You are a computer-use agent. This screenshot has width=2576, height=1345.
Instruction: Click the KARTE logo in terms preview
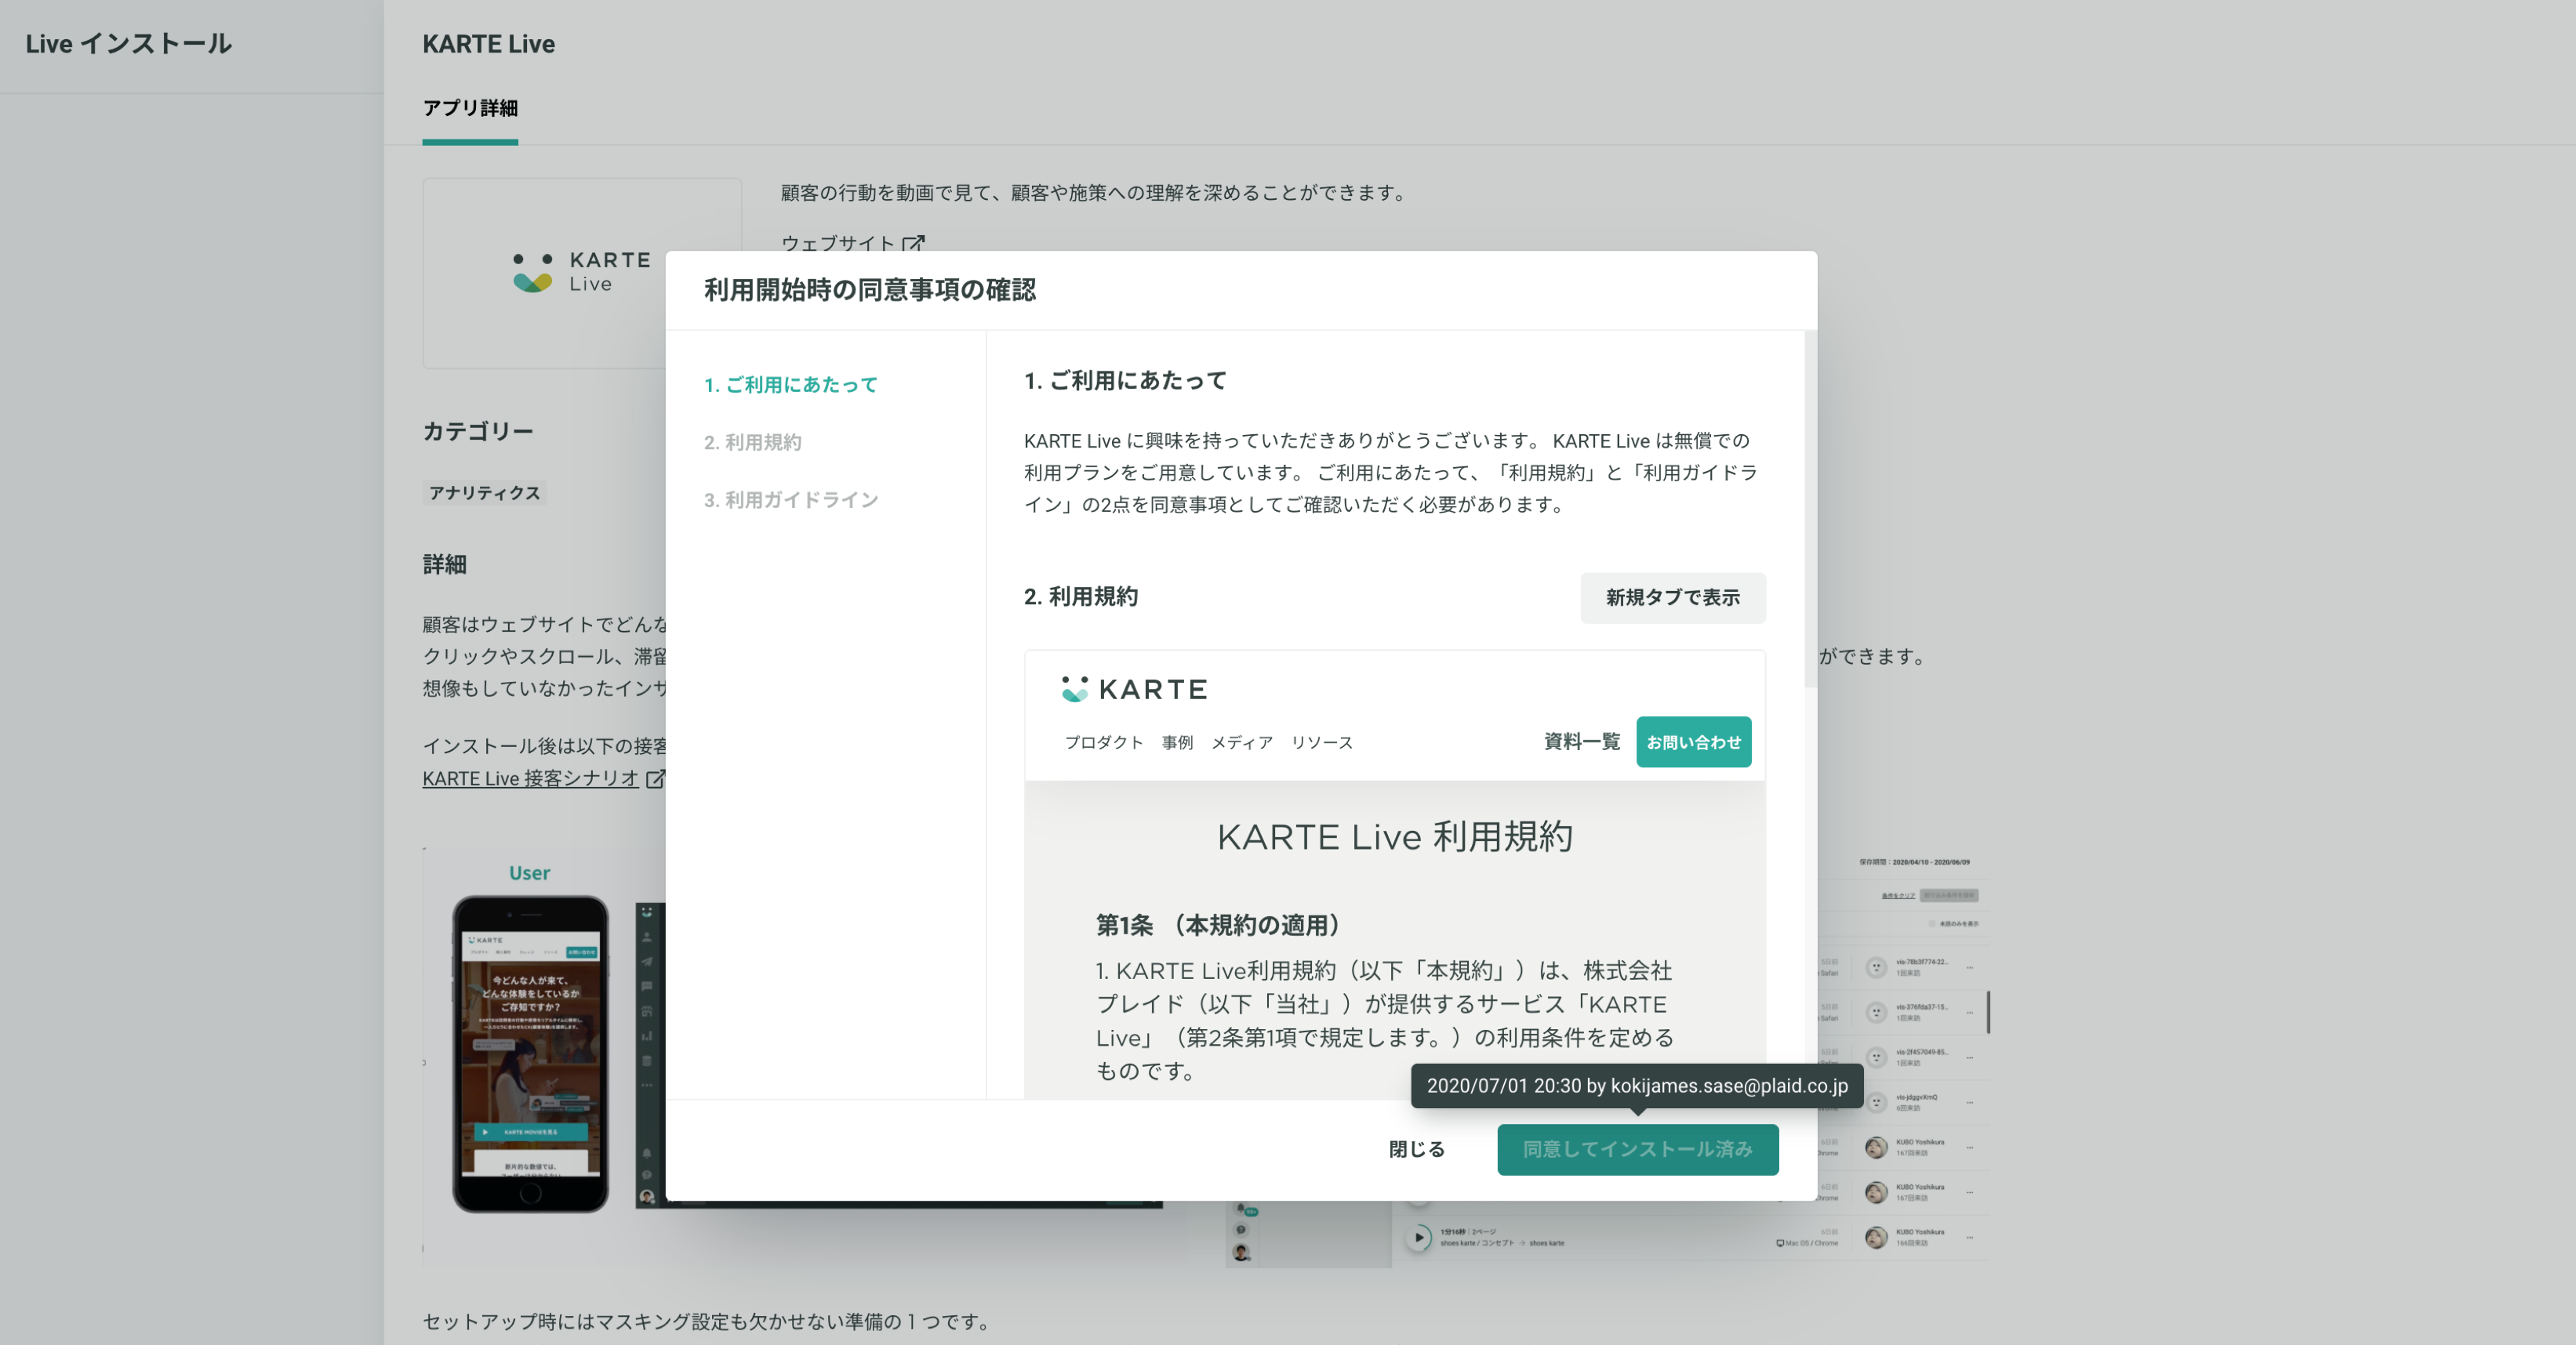(x=1134, y=690)
